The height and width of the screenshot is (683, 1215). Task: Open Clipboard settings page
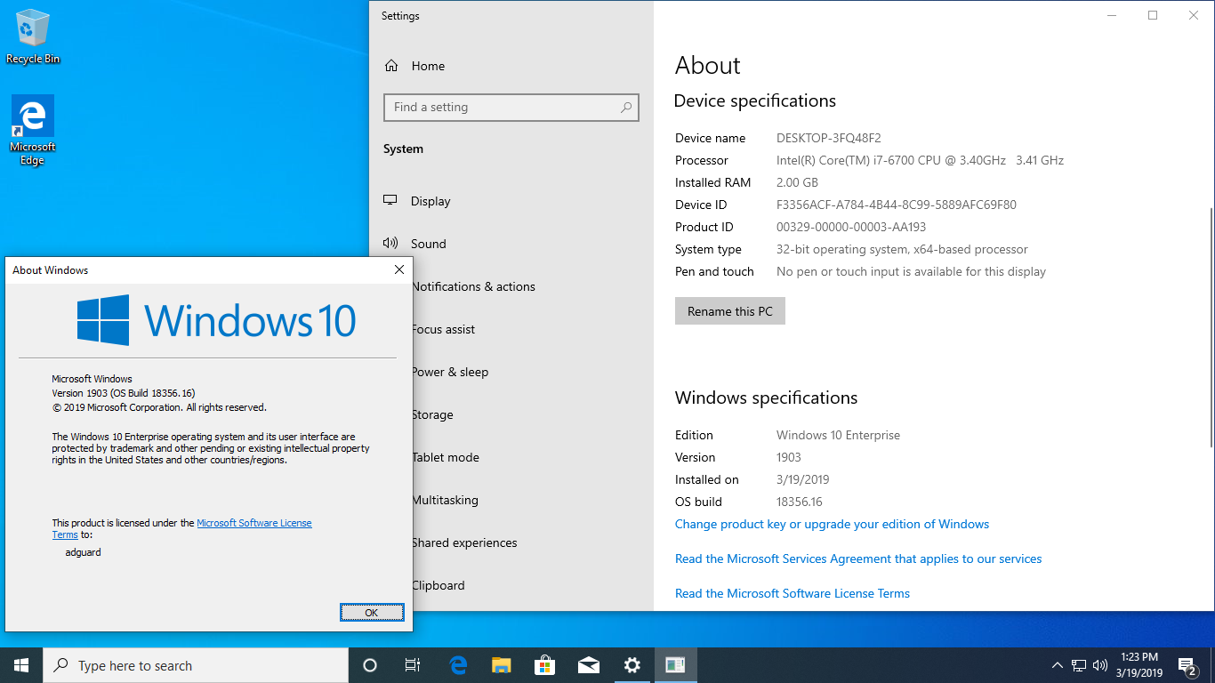(439, 585)
